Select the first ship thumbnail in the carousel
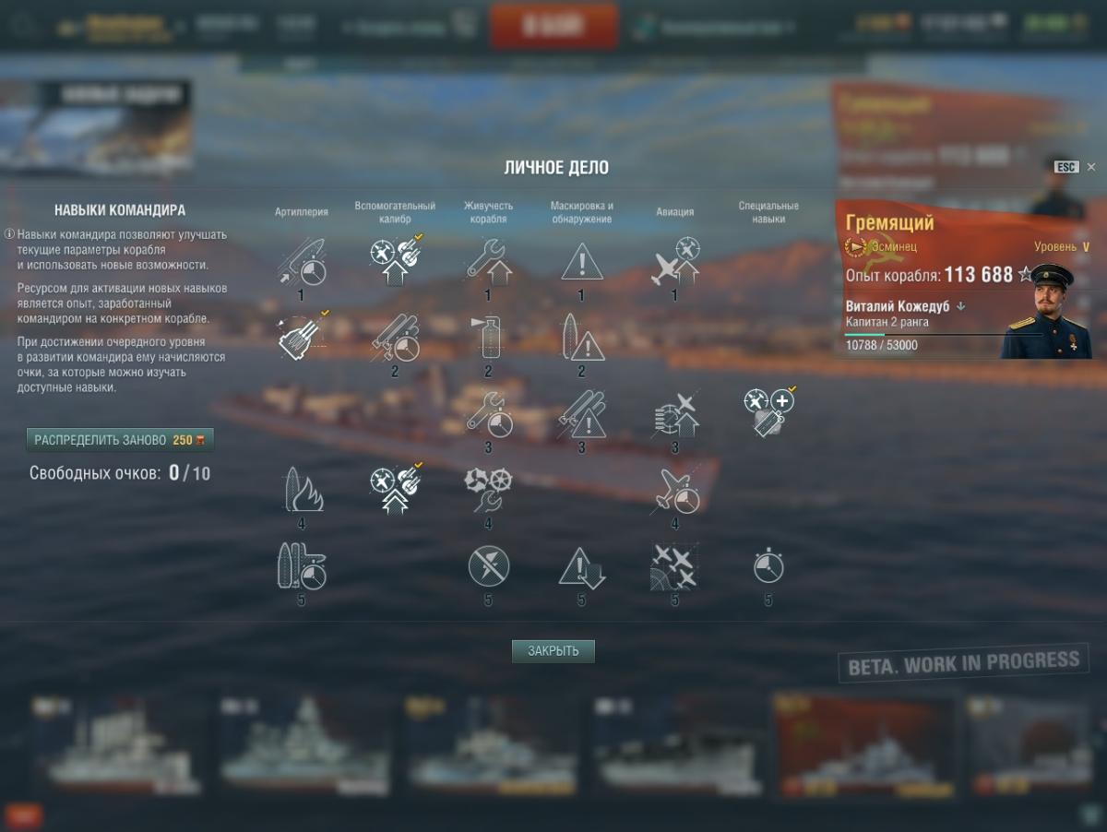 115,745
